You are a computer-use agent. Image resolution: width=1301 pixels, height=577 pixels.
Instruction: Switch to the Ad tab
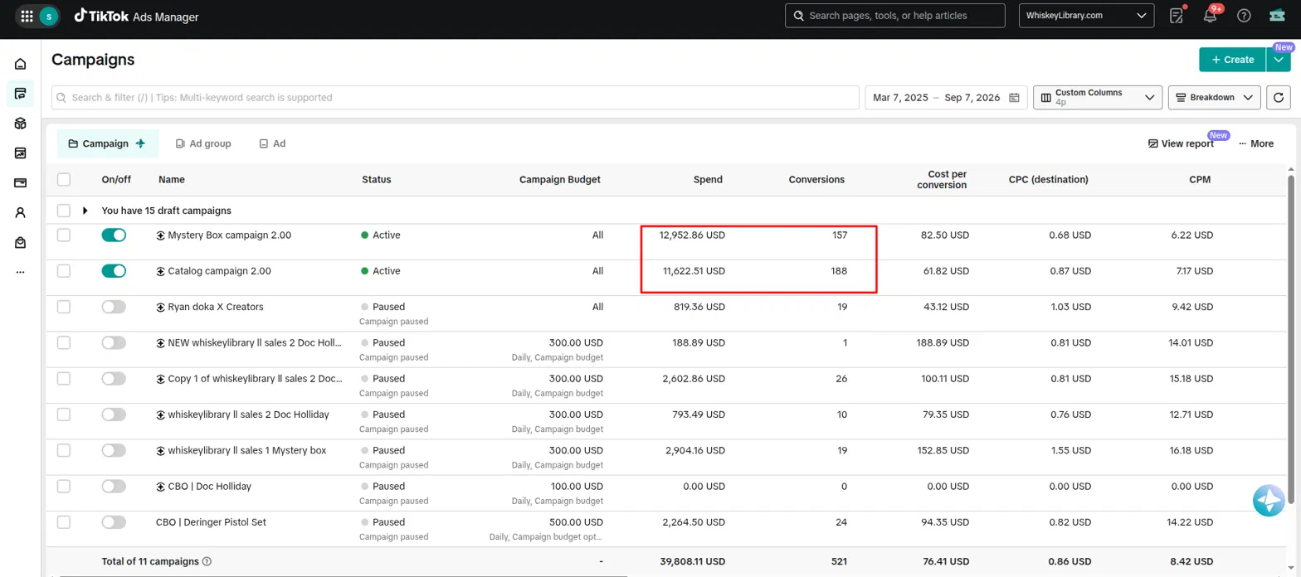click(x=272, y=143)
